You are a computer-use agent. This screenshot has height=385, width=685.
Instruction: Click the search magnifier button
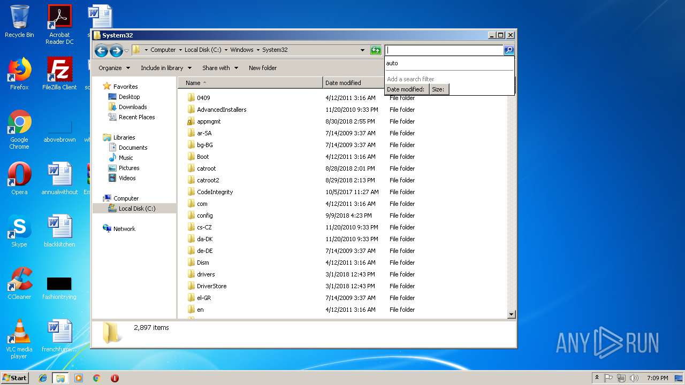click(509, 50)
